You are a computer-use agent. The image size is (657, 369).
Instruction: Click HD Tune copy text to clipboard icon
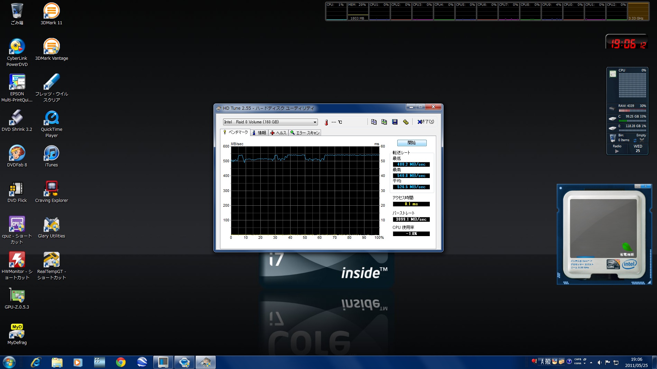(x=374, y=122)
